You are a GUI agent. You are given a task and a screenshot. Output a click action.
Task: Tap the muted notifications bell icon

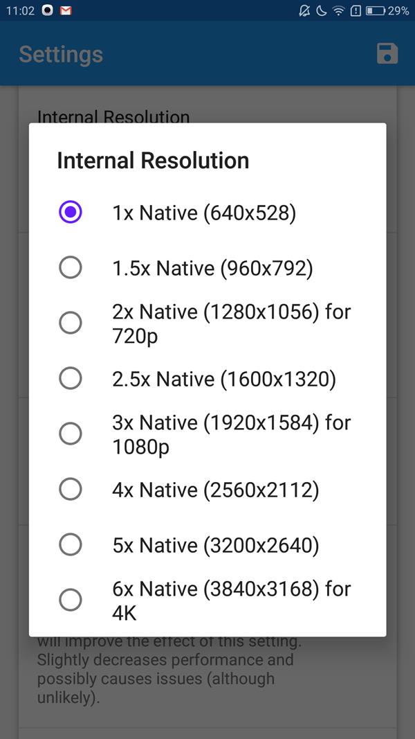click(x=304, y=10)
